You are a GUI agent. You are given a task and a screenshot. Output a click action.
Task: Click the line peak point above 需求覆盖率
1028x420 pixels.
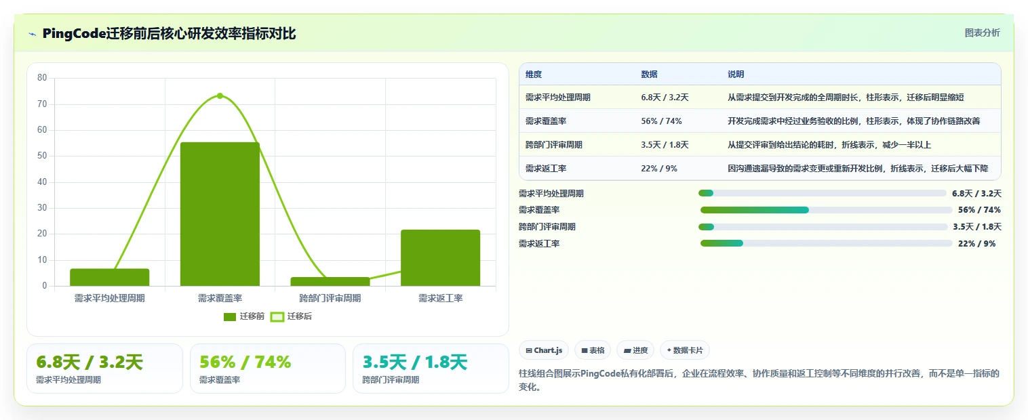click(x=220, y=96)
